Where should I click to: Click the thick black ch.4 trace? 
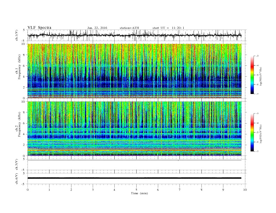(x=134, y=178)
